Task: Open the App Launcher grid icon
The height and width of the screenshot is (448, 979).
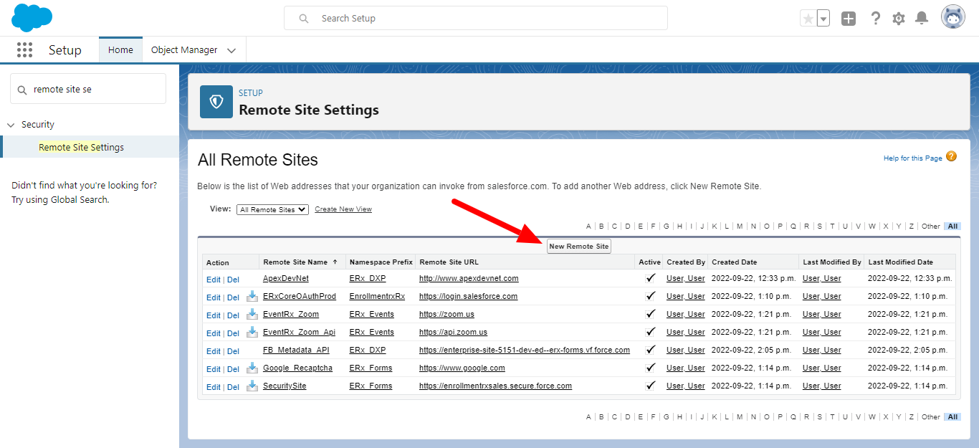Action: (25, 49)
